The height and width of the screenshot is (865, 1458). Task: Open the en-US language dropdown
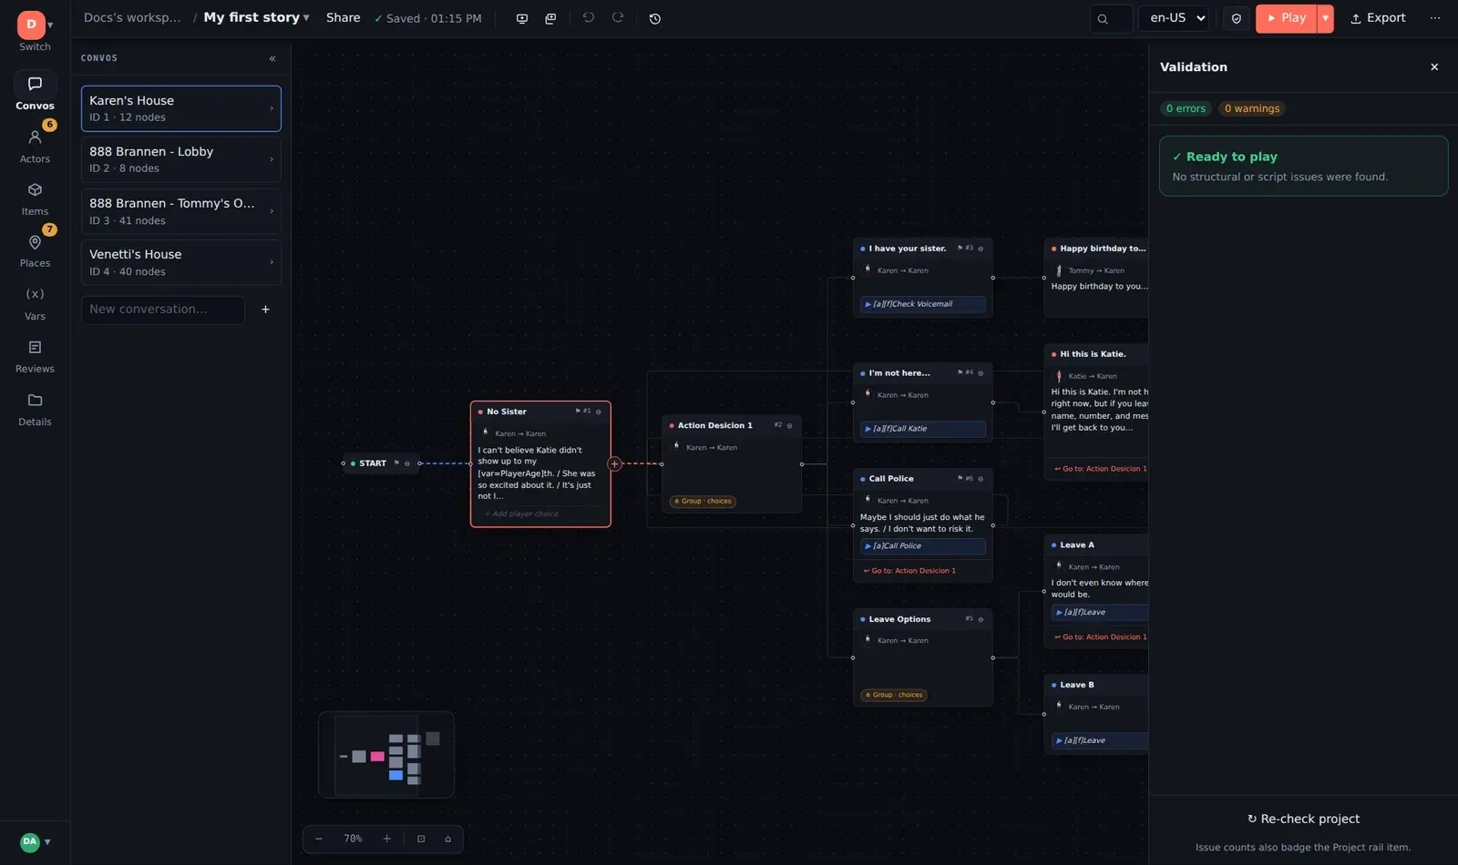coord(1174,18)
